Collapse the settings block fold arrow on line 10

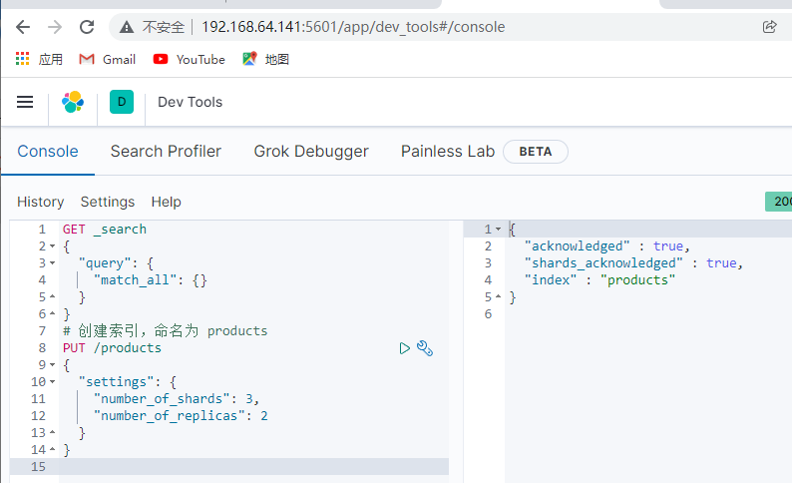[51, 382]
